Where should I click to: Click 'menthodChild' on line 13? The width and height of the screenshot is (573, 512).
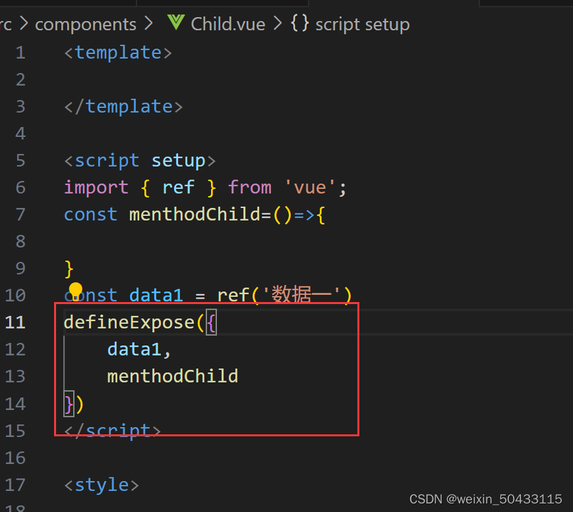pyautogui.click(x=173, y=376)
